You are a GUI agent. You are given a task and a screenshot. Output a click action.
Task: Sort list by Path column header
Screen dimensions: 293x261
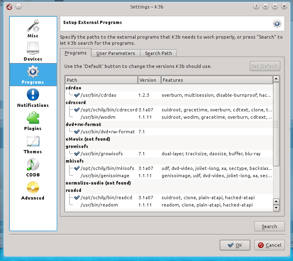coord(101,80)
